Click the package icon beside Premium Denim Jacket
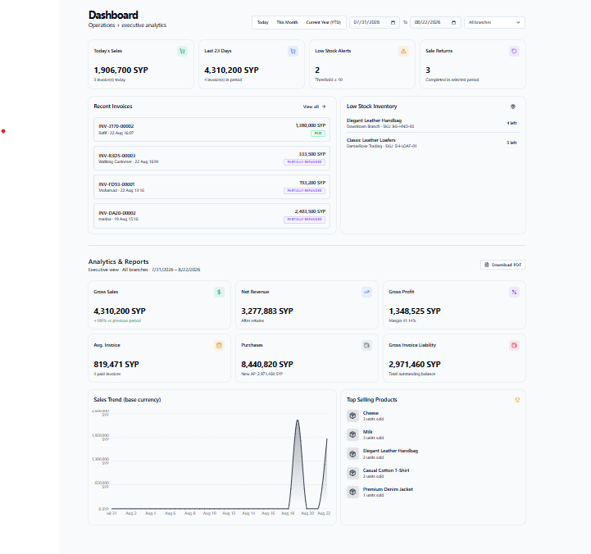 coord(352,492)
